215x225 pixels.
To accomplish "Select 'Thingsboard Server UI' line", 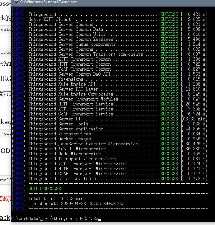I will pyautogui.click(x=110, y=119).
